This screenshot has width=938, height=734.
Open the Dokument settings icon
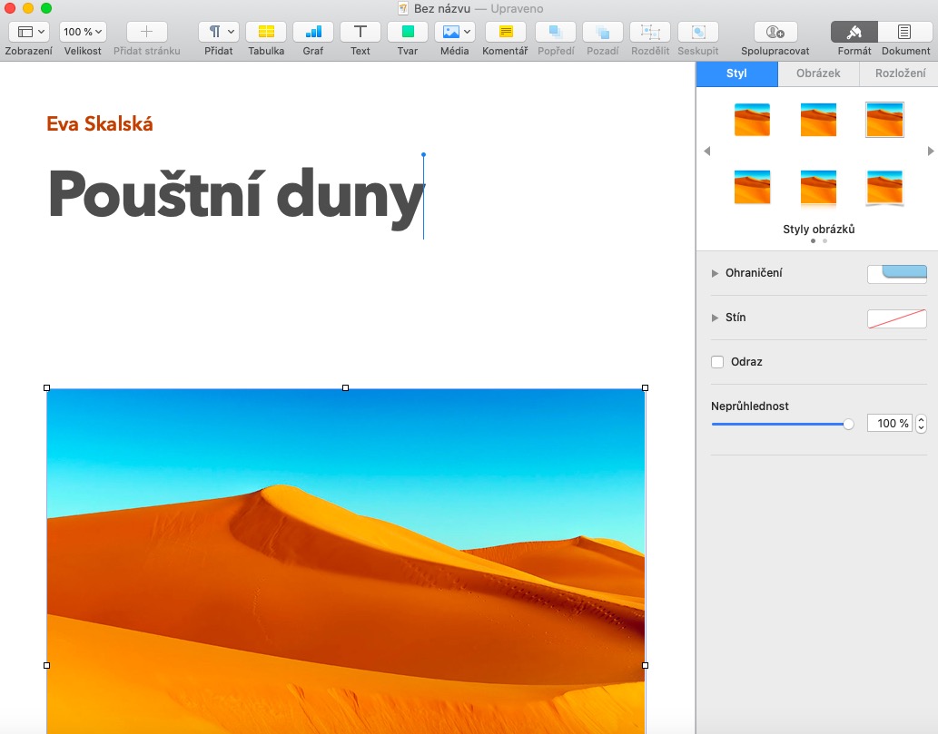click(x=904, y=32)
